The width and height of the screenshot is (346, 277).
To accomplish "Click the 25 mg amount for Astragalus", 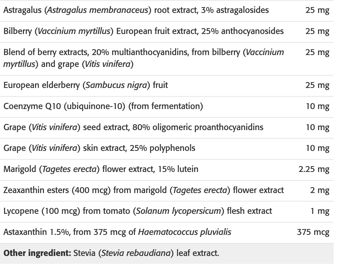I will point(317,10).
